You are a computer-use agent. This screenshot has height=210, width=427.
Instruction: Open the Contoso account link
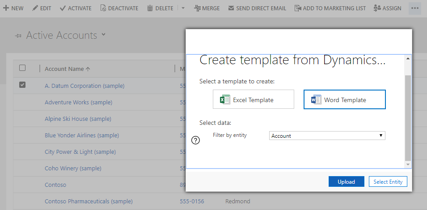(x=55, y=185)
